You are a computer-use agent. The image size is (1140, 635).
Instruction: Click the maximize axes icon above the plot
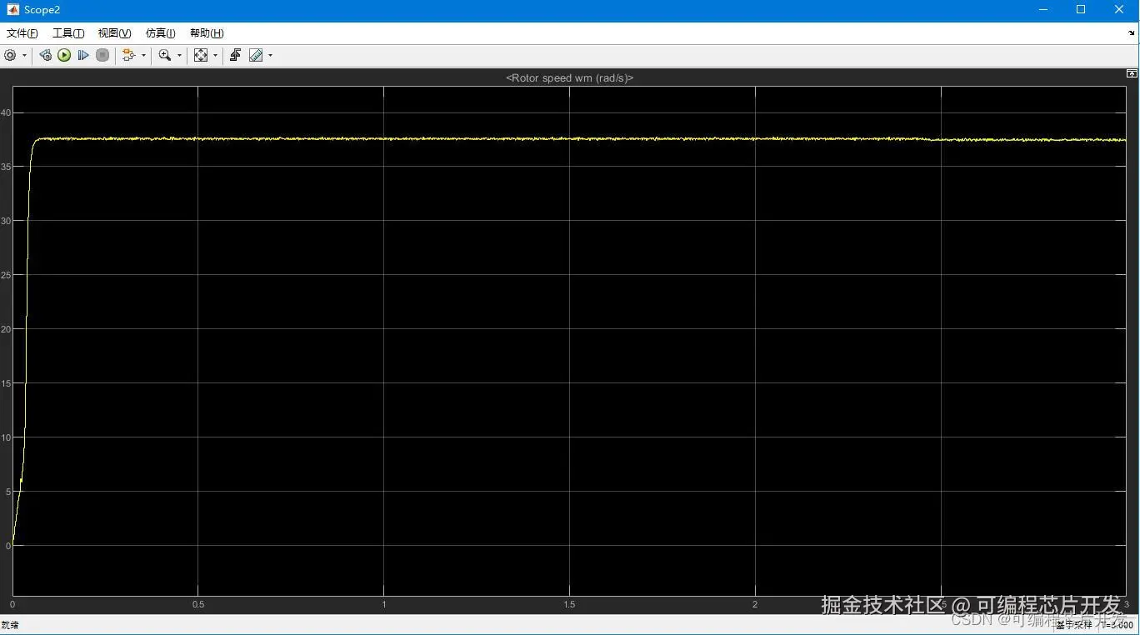coord(1132,73)
